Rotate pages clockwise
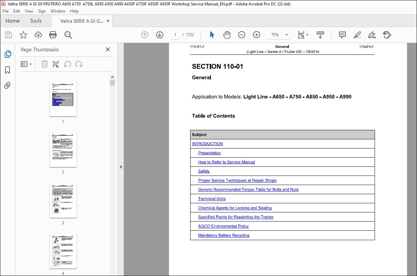417x276 pixels. 79,64
